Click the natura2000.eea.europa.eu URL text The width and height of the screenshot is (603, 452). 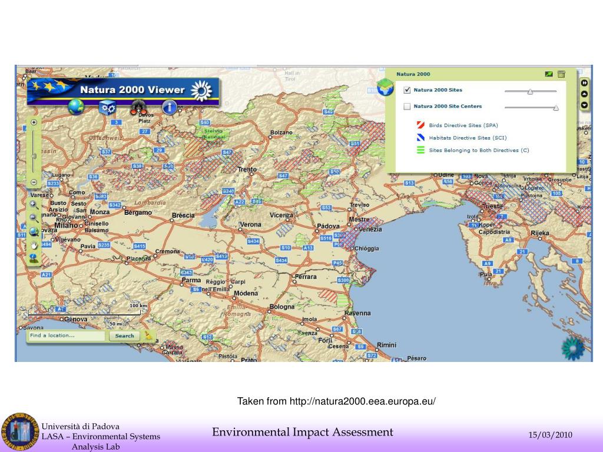point(363,401)
